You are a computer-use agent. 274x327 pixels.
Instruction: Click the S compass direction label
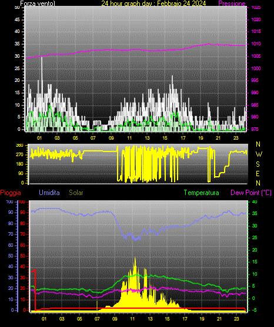coord(258,164)
